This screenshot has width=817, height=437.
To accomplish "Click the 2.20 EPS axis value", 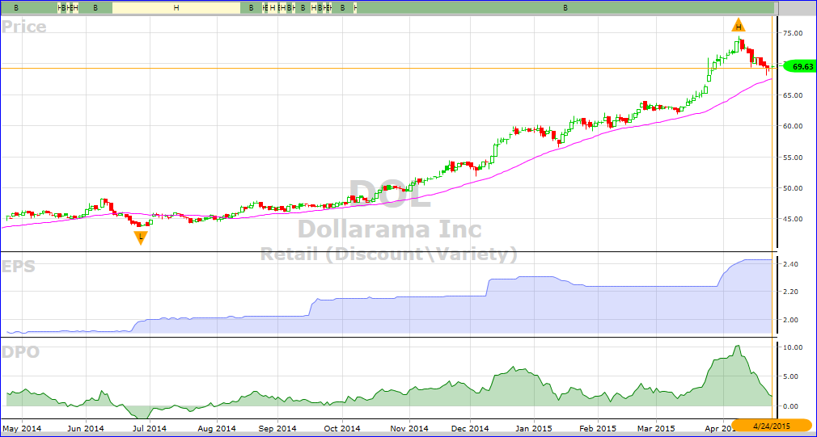I will coord(792,292).
